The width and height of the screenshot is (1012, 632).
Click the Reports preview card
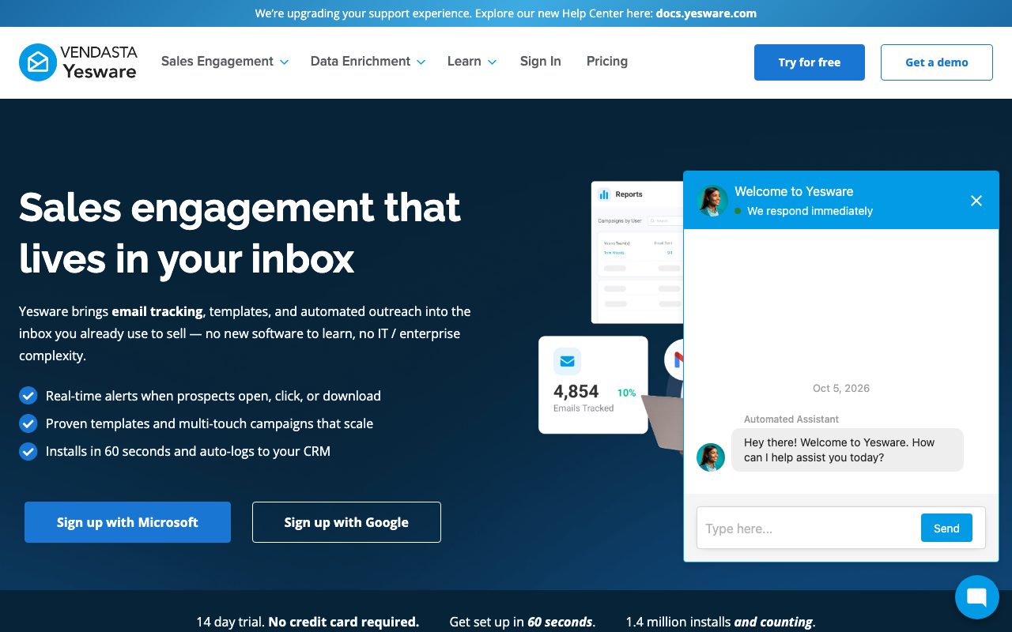(637, 253)
